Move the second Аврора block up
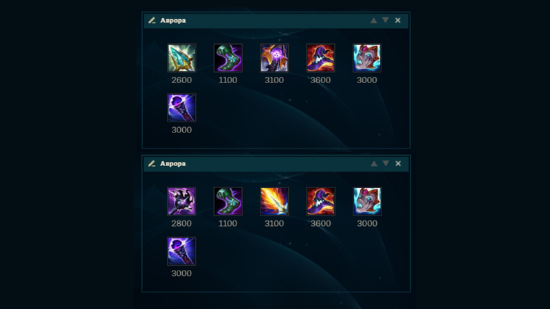 click(374, 163)
